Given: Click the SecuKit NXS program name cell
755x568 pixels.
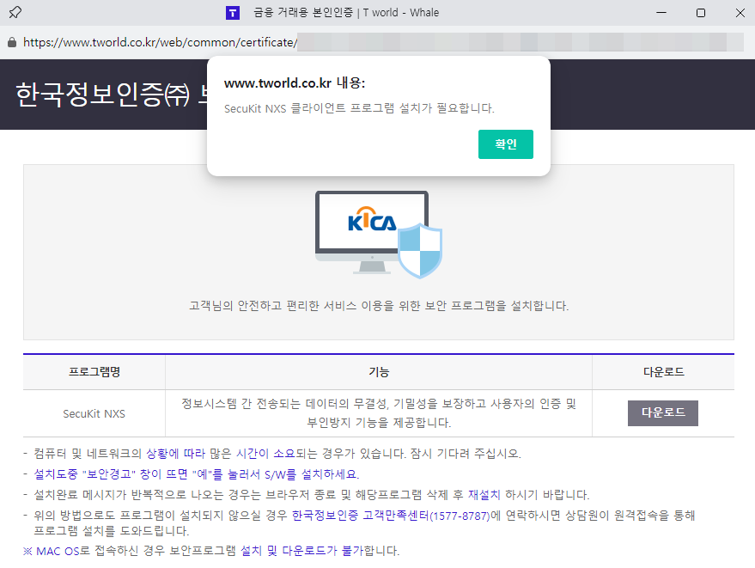Looking at the screenshot, I should pos(94,414).
